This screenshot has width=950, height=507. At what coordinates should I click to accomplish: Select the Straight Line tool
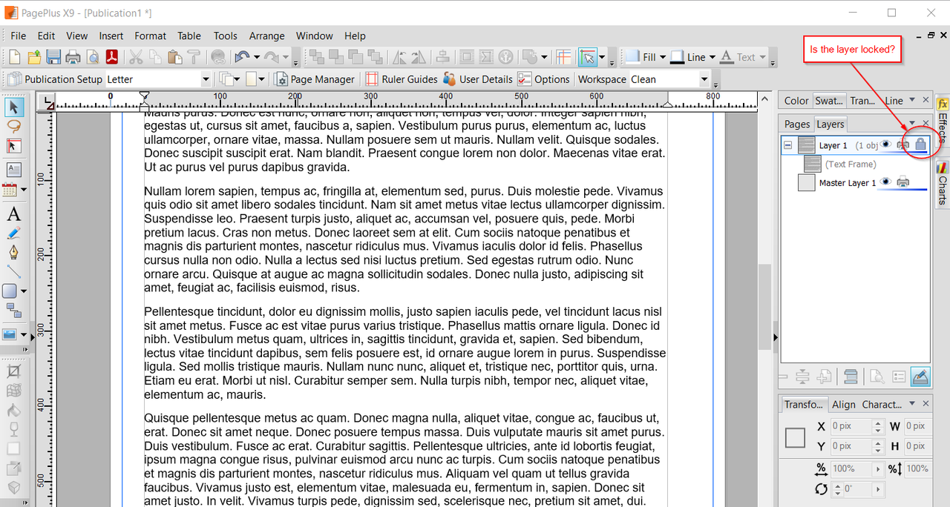click(x=13, y=271)
